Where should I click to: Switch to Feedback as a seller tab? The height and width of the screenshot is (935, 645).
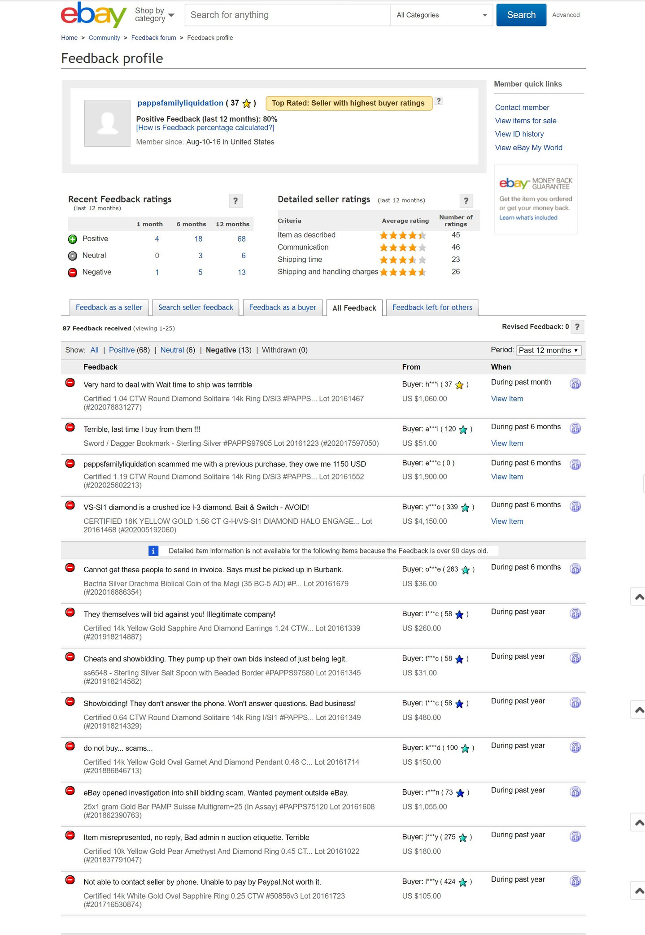[109, 308]
